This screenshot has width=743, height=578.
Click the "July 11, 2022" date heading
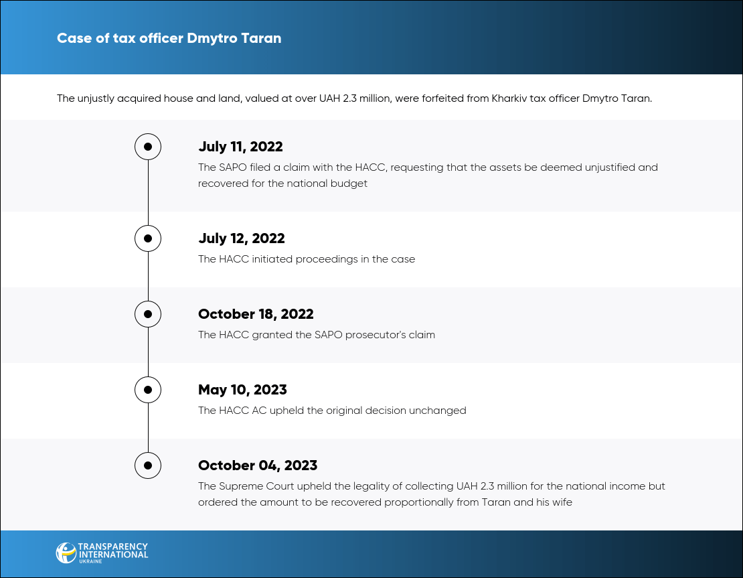tap(240, 147)
